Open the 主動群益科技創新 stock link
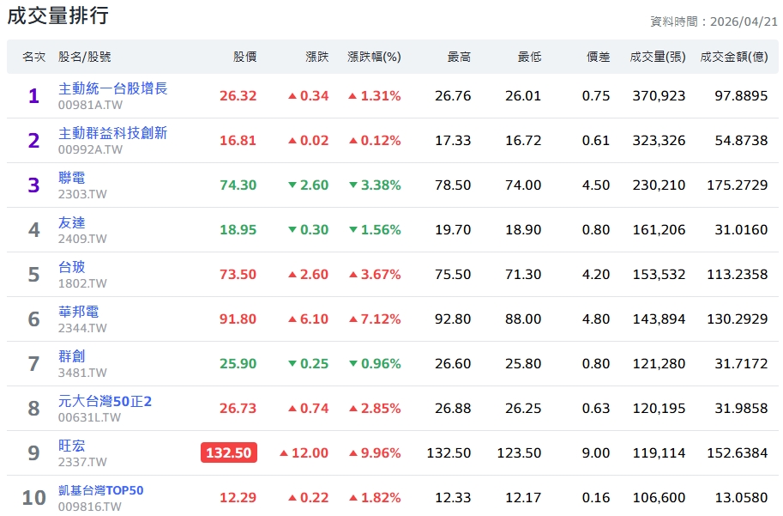This screenshot has height=516, width=783. click(x=112, y=133)
